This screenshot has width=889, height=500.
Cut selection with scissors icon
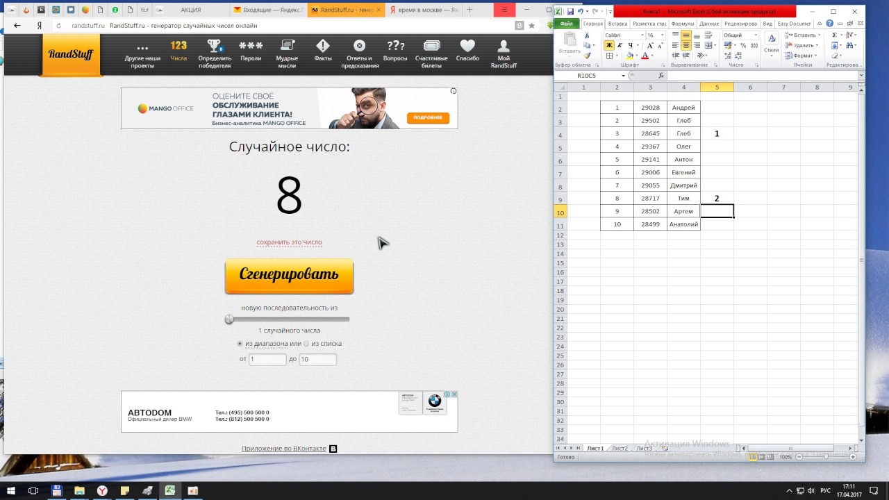tap(587, 35)
